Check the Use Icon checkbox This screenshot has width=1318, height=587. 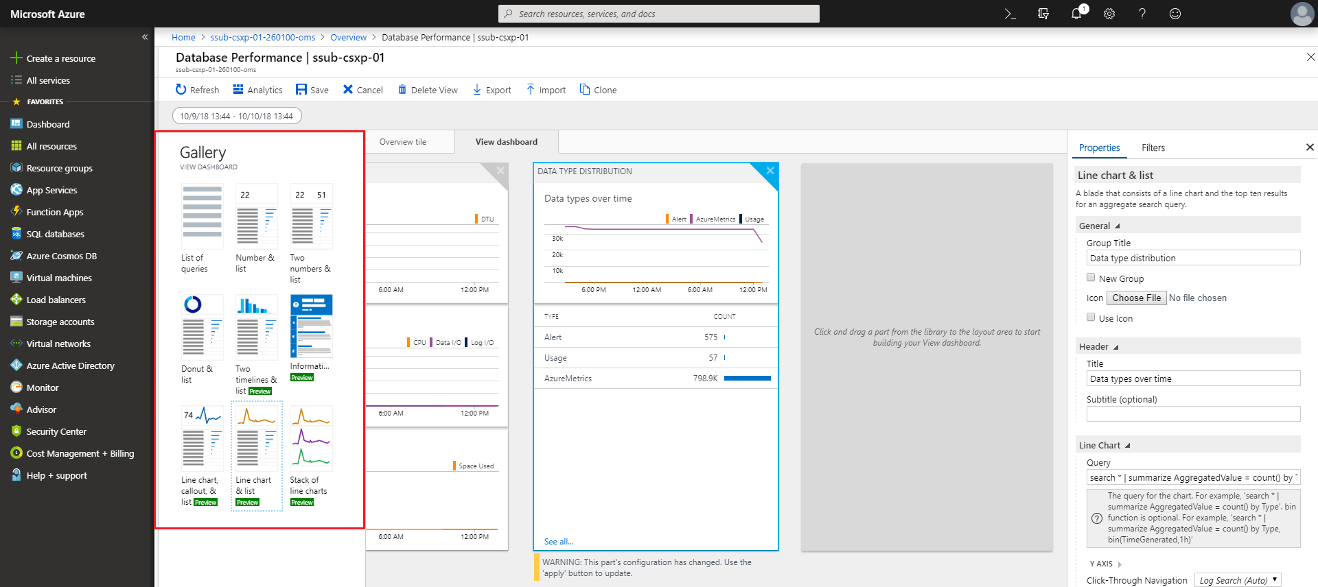(1091, 318)
